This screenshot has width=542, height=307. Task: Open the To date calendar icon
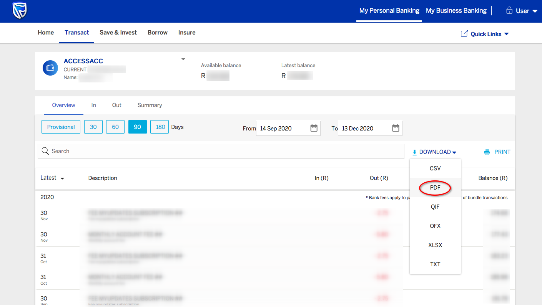coord(396,128)
